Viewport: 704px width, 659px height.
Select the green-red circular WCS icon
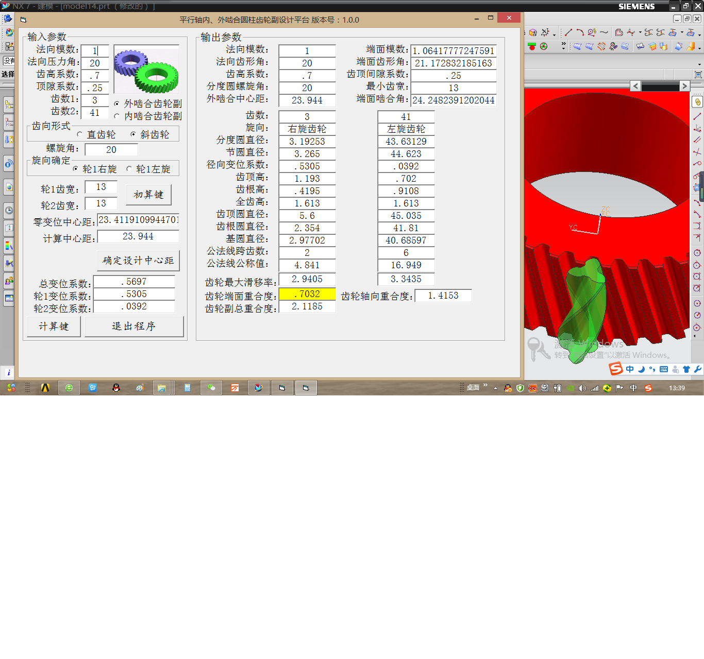point(544,46)
